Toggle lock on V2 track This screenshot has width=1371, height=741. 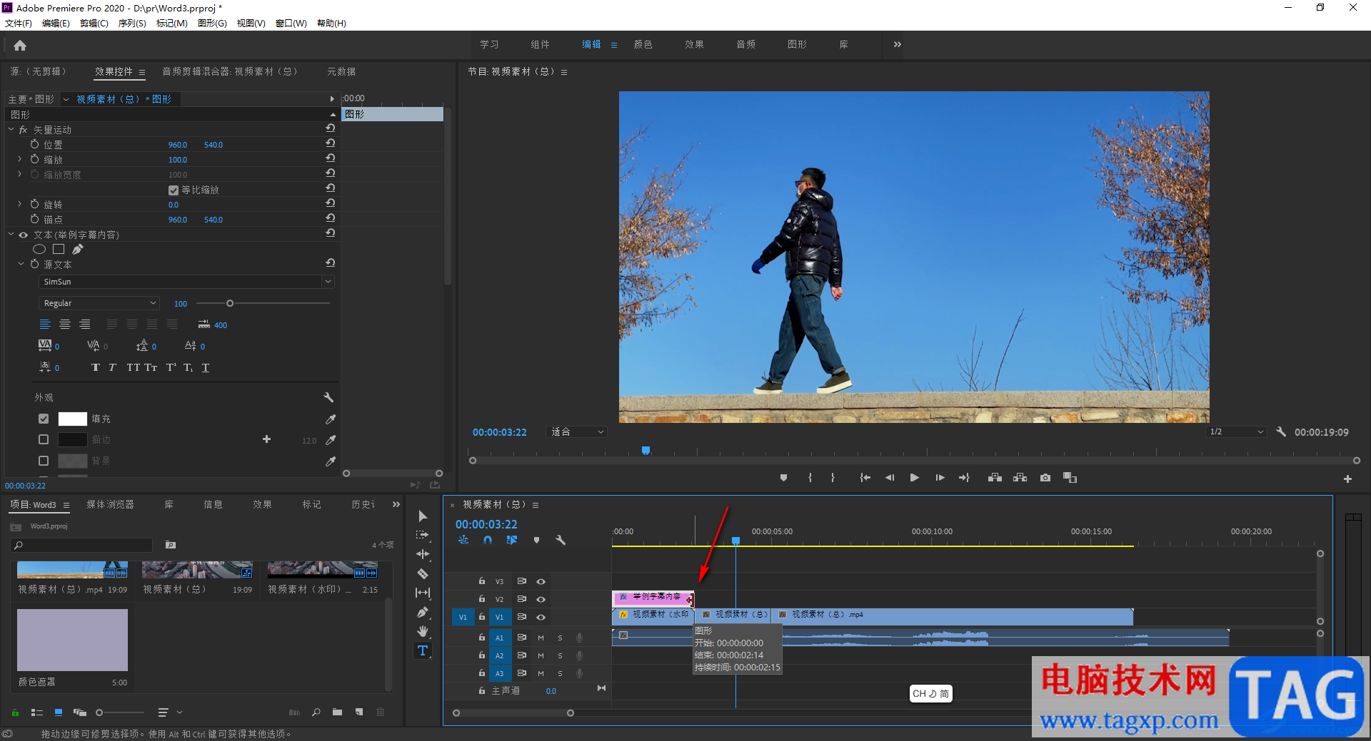481,599
